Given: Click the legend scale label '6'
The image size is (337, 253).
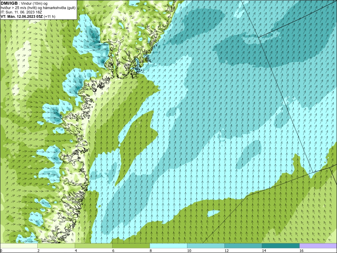Looking at the screenshot, I should click(114, 251).
